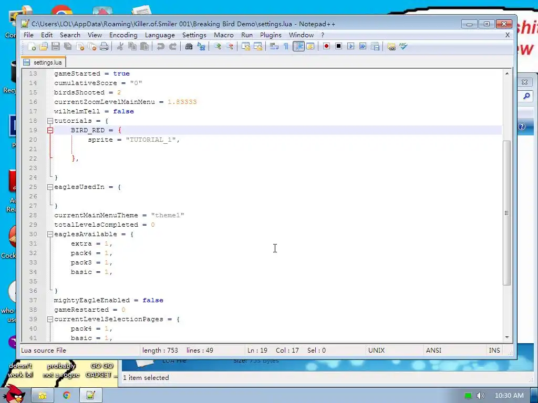The image size is (538, 403).
Task: Open the Macro menu
Action: [224, 35]
